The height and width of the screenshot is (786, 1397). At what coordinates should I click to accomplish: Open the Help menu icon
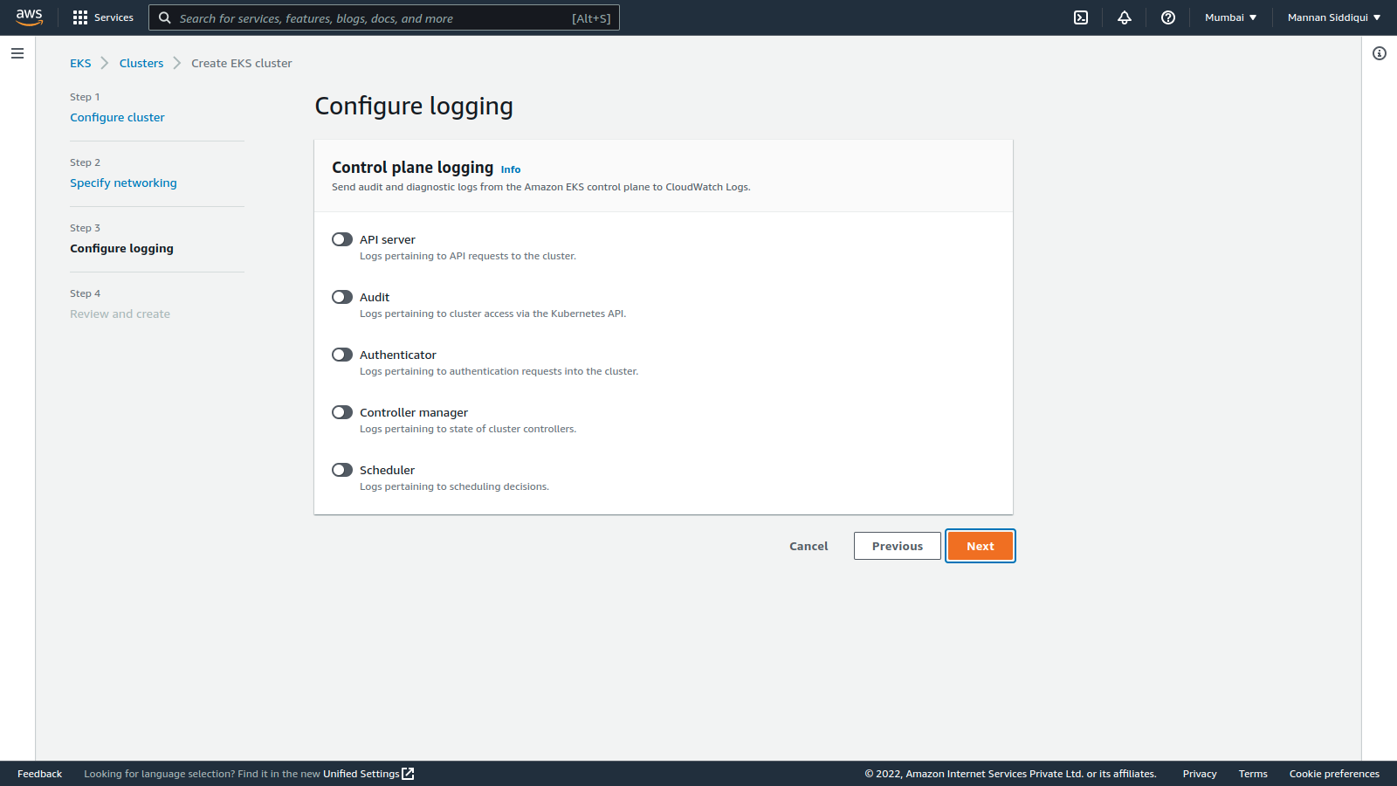[x=1168, y=17]
